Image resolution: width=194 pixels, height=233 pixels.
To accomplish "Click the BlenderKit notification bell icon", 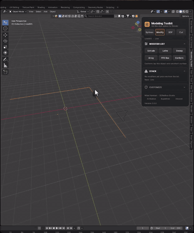I will (x=137, y=16).
